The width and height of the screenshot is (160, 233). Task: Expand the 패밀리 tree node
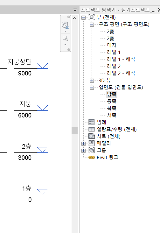pos(83,144)
